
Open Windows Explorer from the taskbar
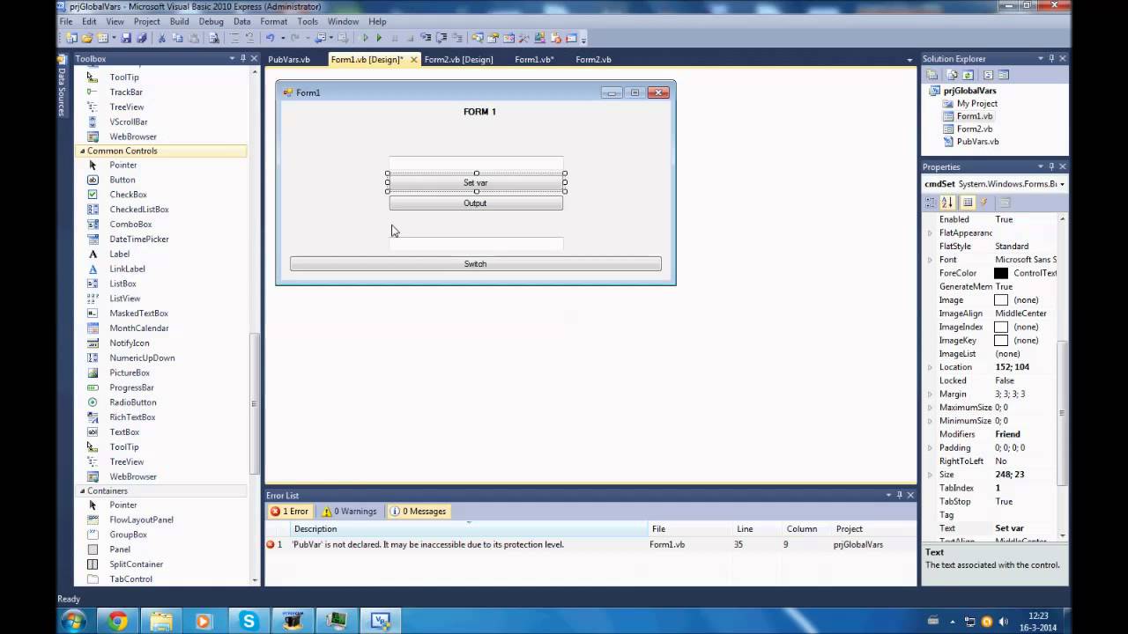tap(160, 621)
